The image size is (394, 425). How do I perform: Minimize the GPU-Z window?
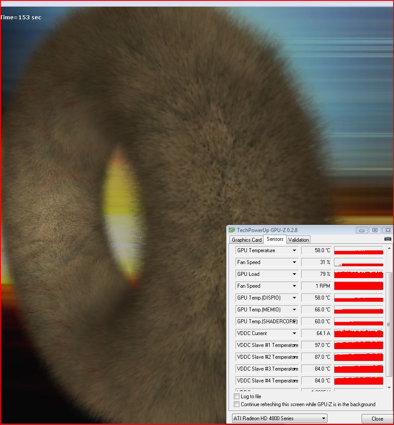pyautogui.click(x=362, y=230)
